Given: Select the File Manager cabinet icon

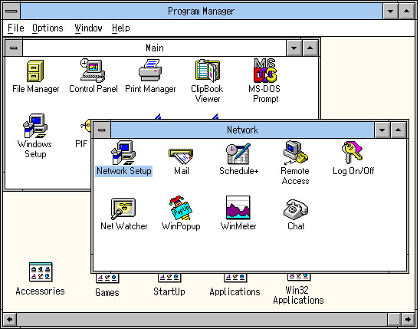Looking at the screenshot, I should tap(35, 71).
